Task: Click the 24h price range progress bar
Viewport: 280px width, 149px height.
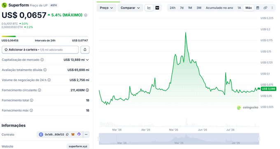Action: [45, 36]
